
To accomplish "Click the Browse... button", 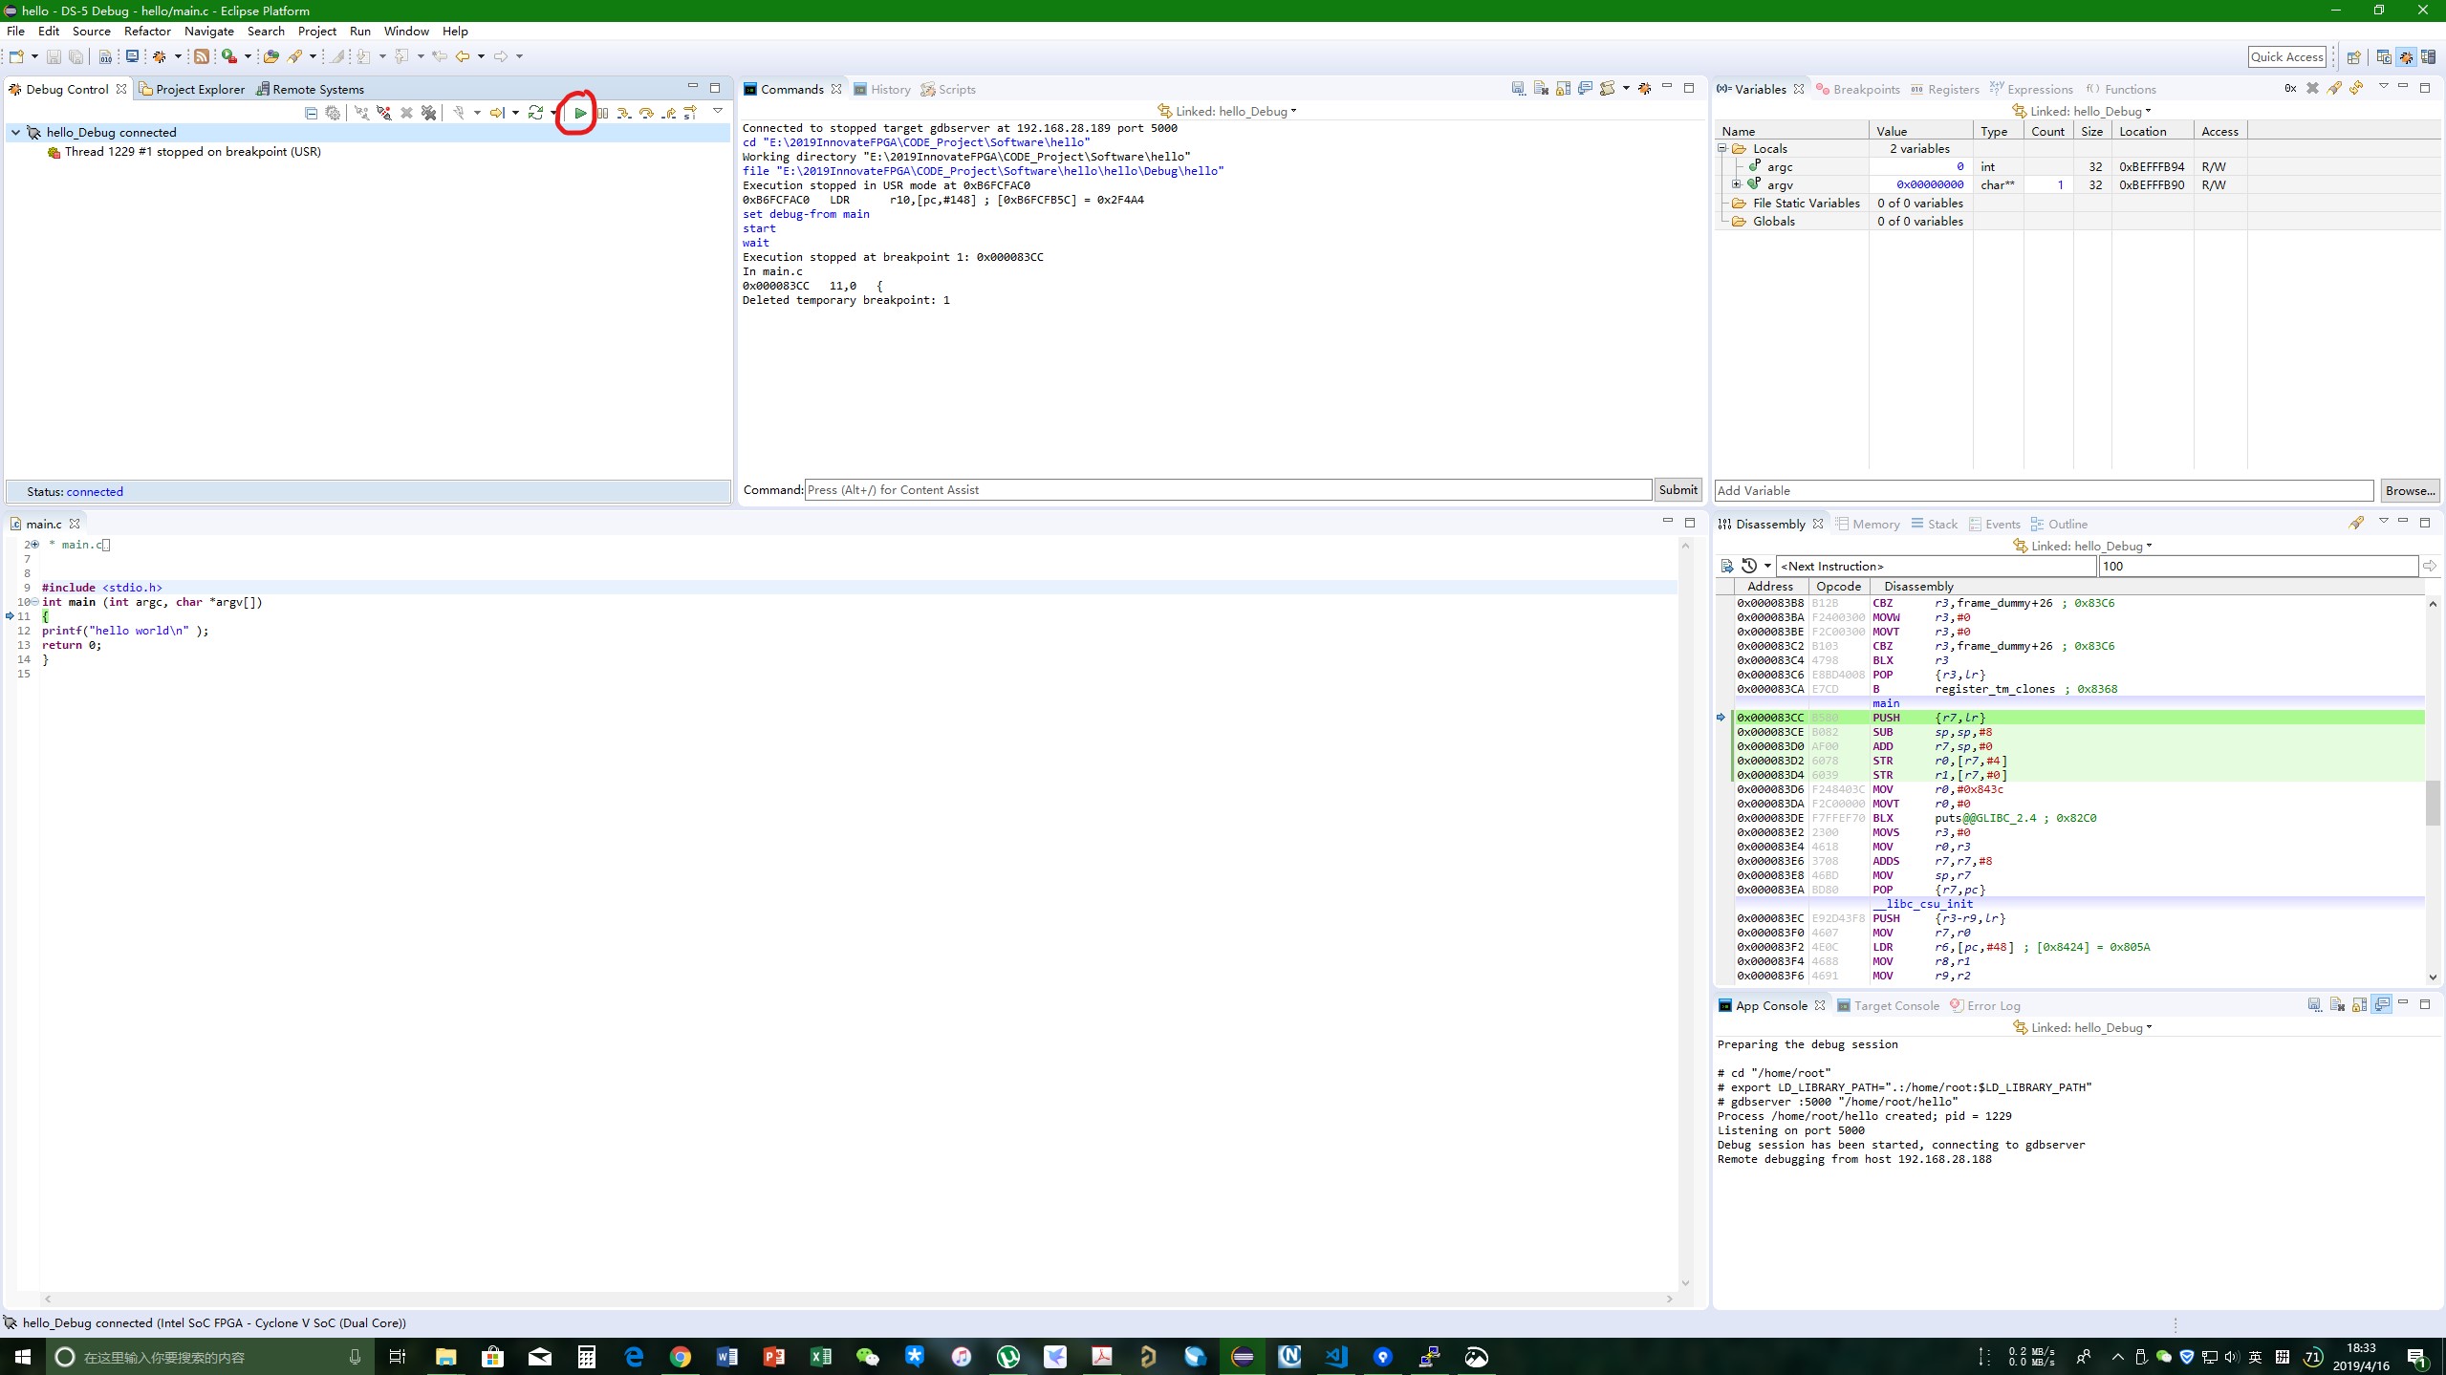I will click(2409, 490).
